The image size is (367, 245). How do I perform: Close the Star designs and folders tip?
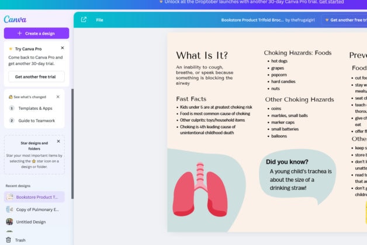pyautogui.click(x=58, y=141)
